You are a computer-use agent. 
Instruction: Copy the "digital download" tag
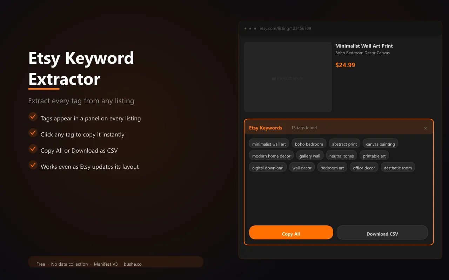click(x=268, y=167)
